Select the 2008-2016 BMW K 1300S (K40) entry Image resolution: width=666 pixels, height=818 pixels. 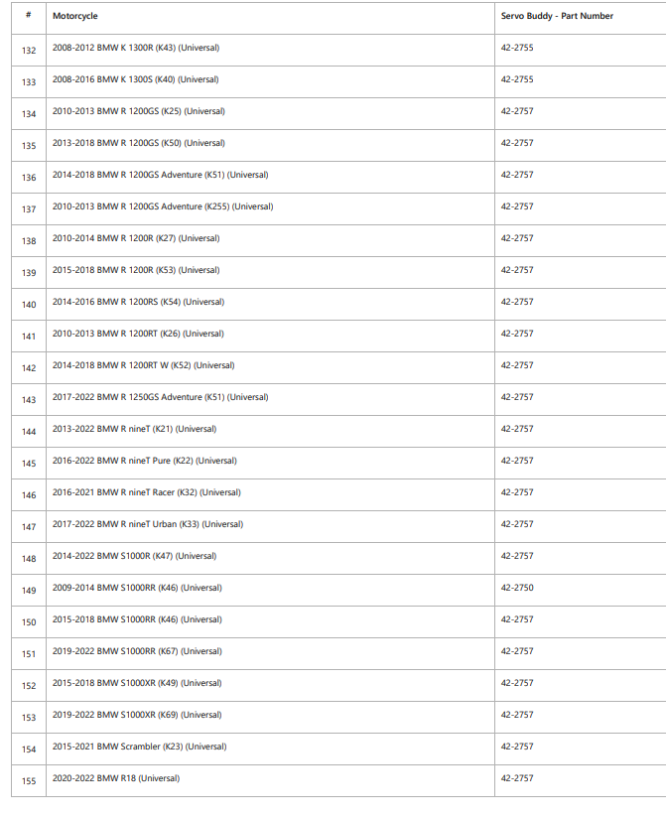136,79
